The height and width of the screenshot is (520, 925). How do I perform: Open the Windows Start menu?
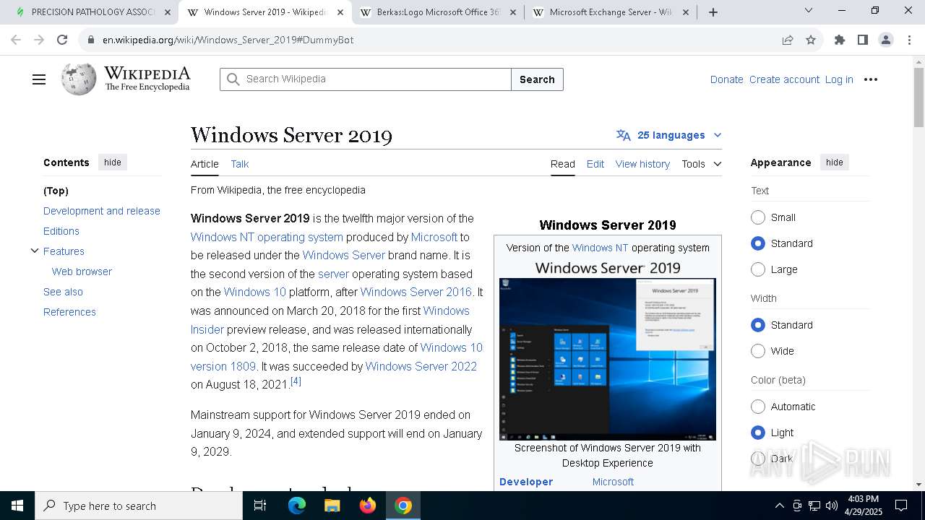17,506
